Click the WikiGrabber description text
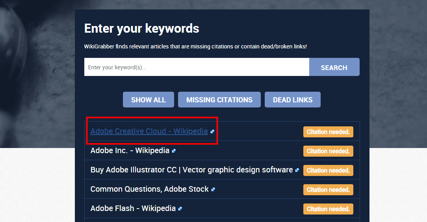This screenshot has height=222, width=427. tap(195, 46)
